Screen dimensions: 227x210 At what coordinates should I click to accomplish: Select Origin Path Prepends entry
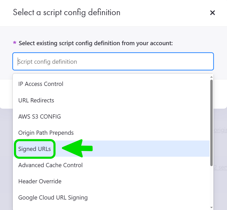click(46, 133)
